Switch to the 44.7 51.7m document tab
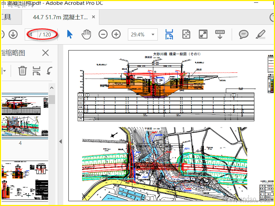Image resolution: width=275 pixels, height=206 pixels. point(60,17)
